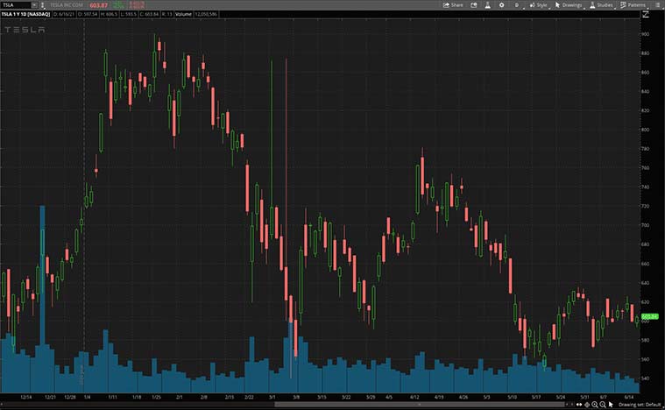Click the 900 price level on axis
The image size is (665, 410).
point(645,34)
